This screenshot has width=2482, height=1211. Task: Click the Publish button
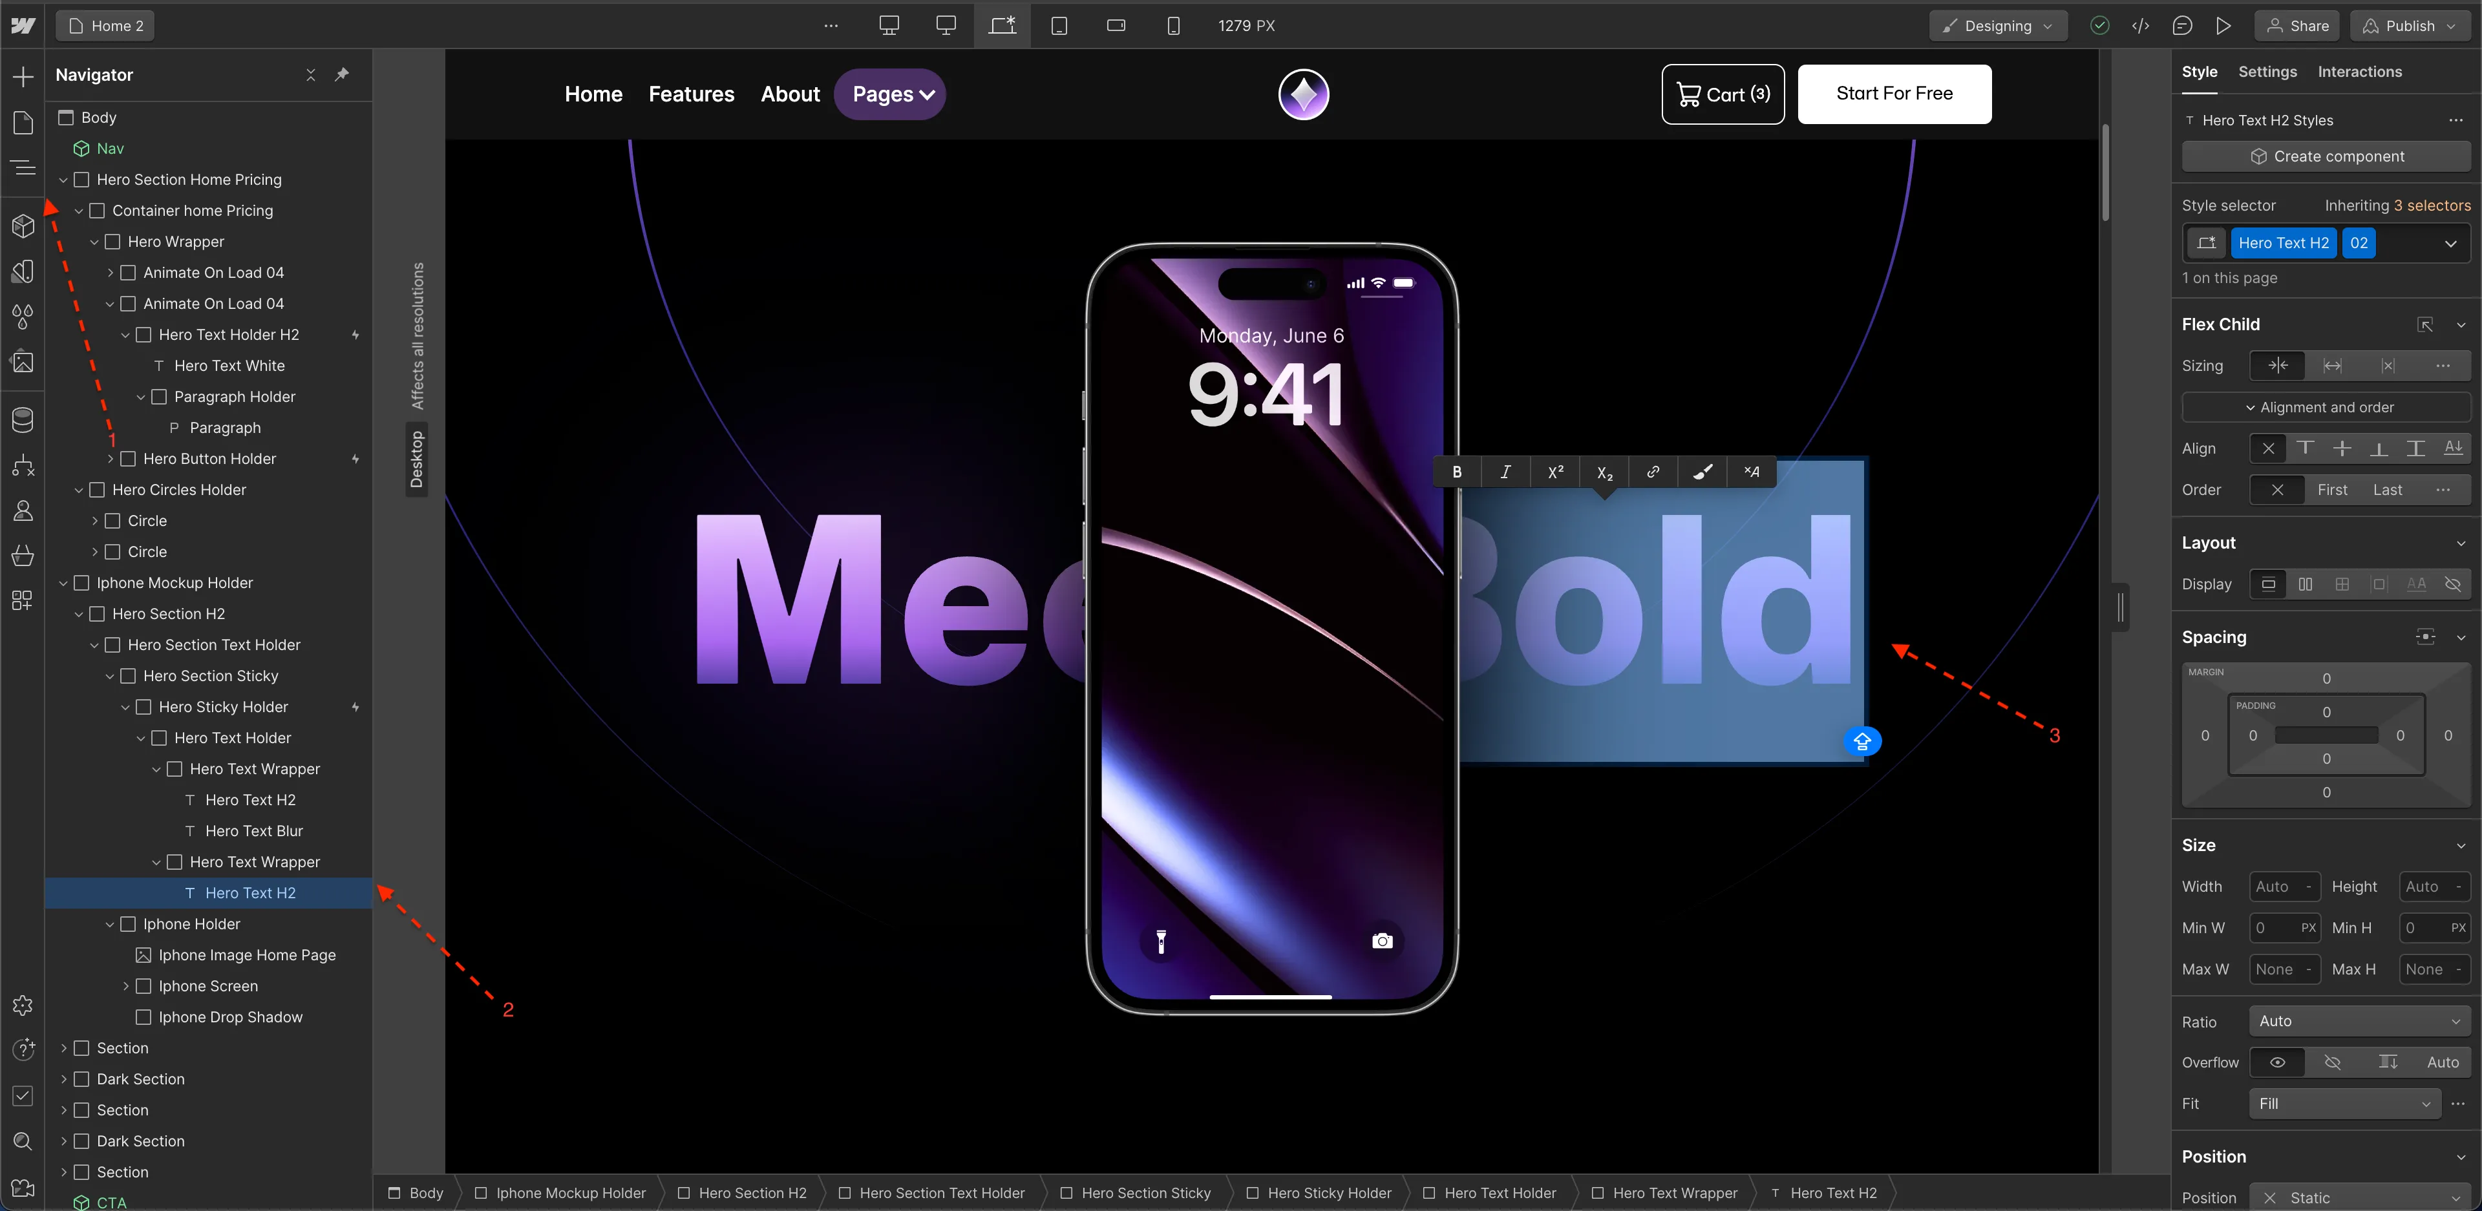[x=2409, y=26]
